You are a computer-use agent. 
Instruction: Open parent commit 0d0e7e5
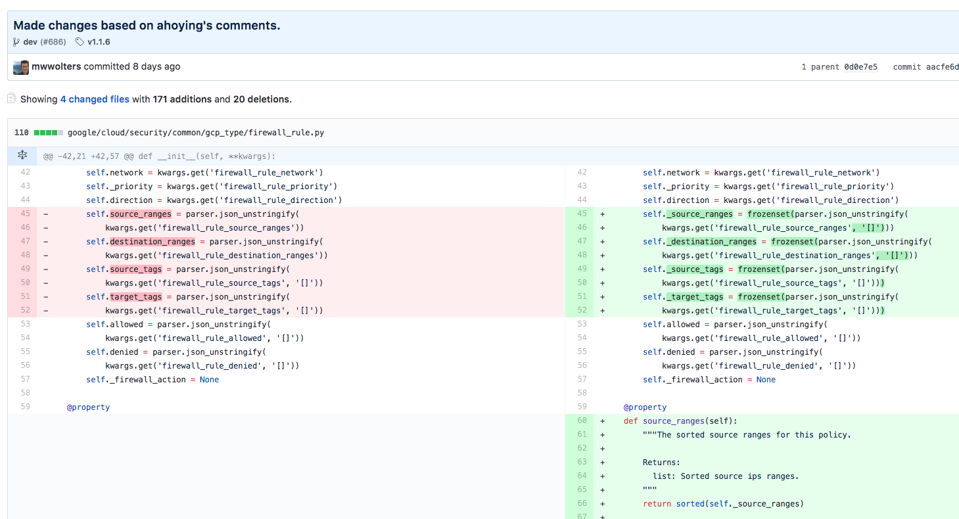(x=861, y=66)
